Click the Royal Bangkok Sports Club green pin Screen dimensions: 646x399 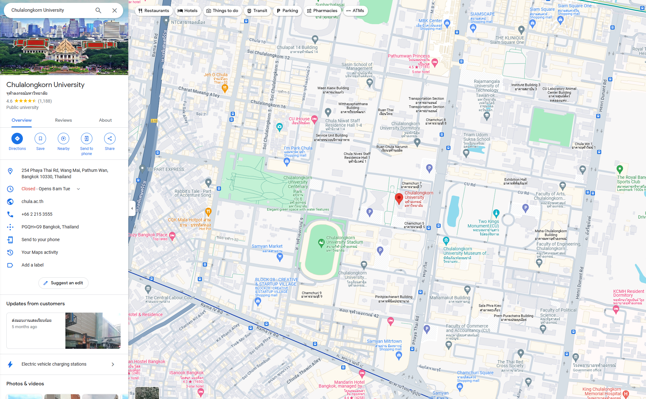[x=620, y=169]
